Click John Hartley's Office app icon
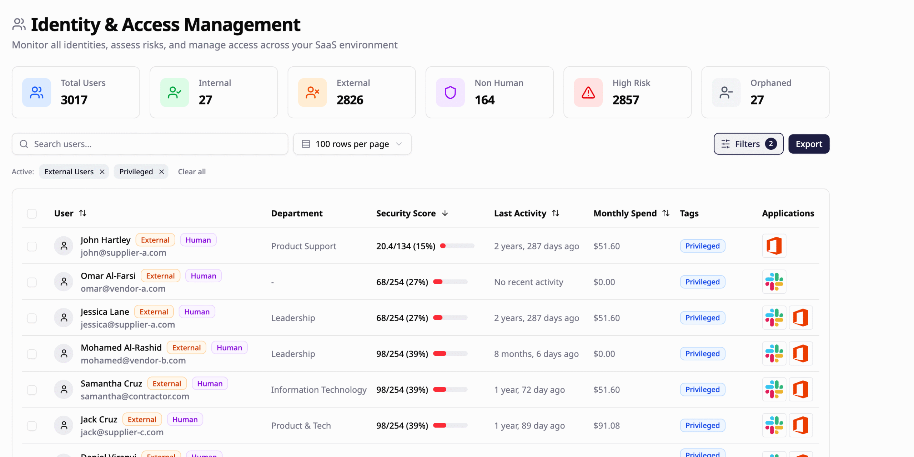This screenshot has width=914, height=457. [x=774, y=246]
